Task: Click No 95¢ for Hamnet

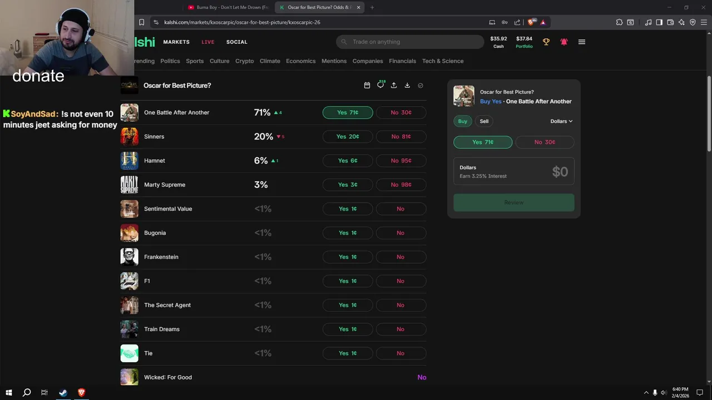Action: (401, 161)
